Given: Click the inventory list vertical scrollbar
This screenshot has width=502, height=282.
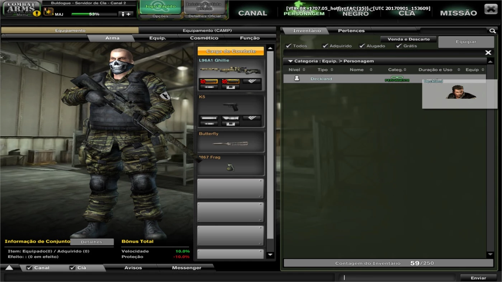Looking at the screenshot, I should point(490,157).
